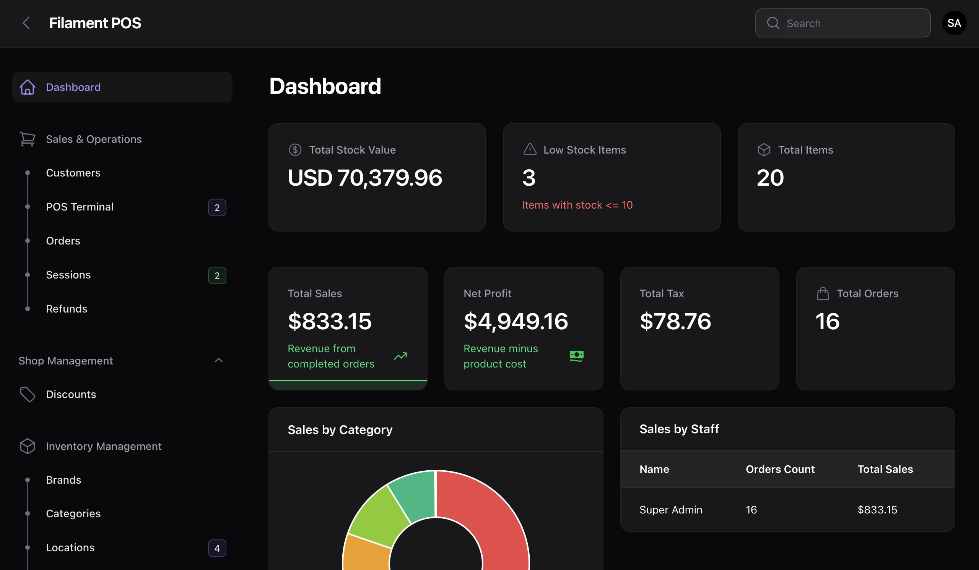This screenshot has width=979, height=570.
Task: Click the back arrow in header
Action: [x=26, y=23]
